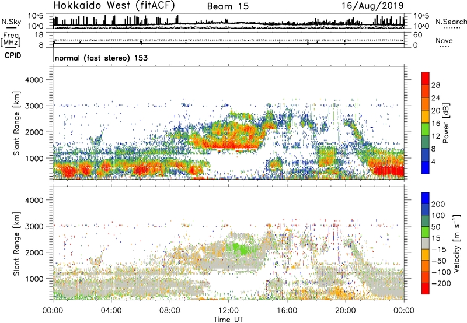Click the "3000" tick in the power panel
Viewport: 467px width, 323px height.
coord(34,106)
